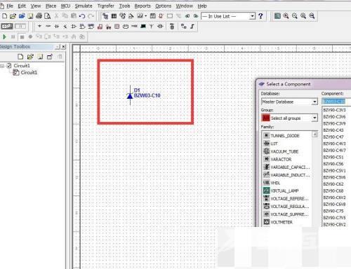Open the In Use List dropdown
Screen dimensions: 351x269
coord(252,16)
